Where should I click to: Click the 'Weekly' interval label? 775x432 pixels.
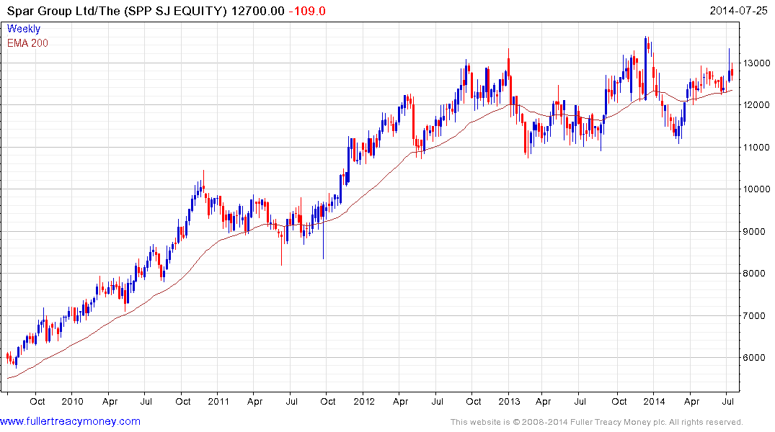click(x=24, y=29)
